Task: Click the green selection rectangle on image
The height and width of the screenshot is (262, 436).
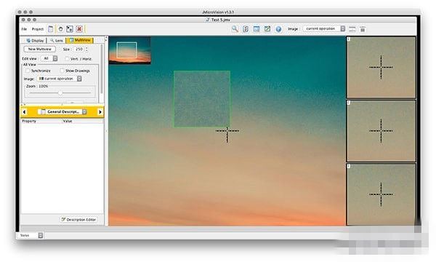Action: (x=202, y=99)
